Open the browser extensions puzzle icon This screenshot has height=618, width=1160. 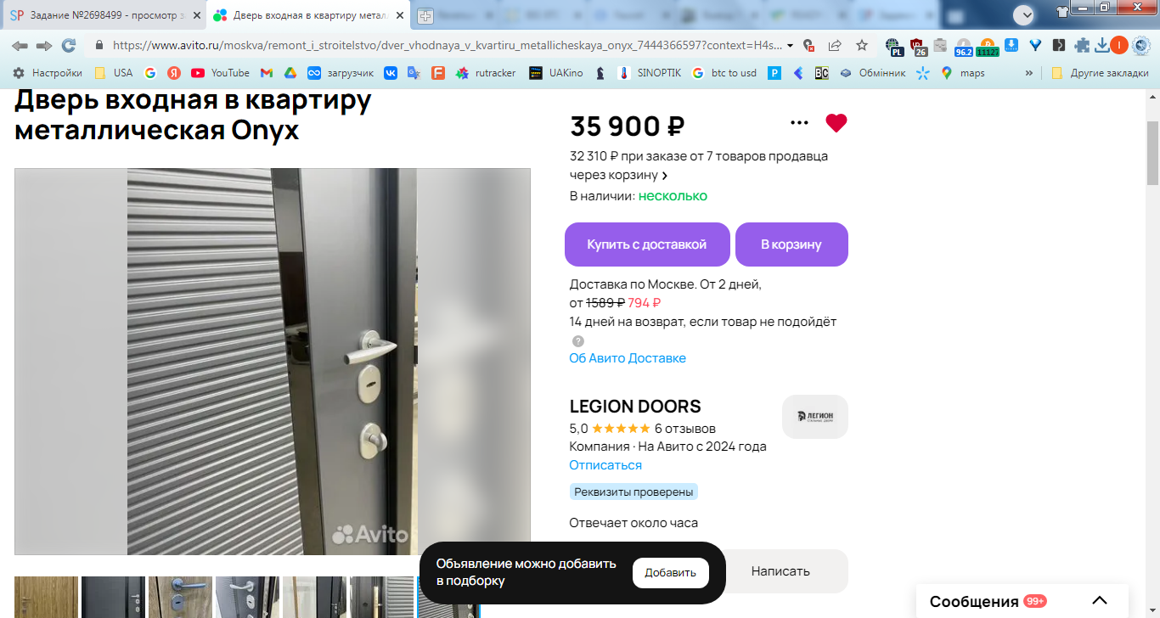tap(1082, 45)
